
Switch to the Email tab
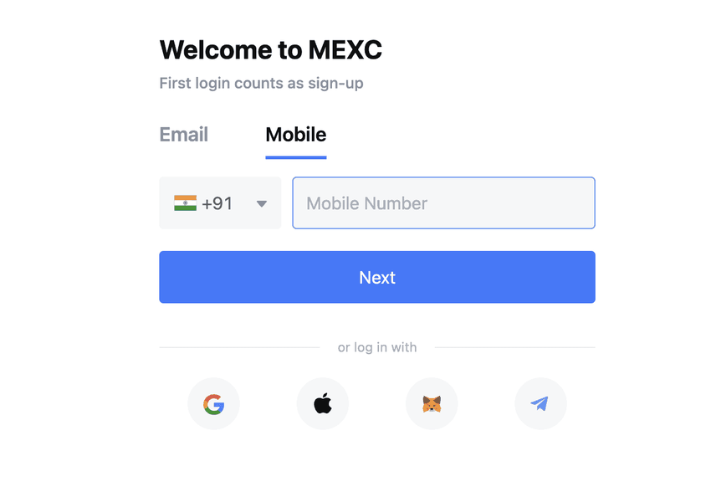pyautogui.click(x=184, y=135)
